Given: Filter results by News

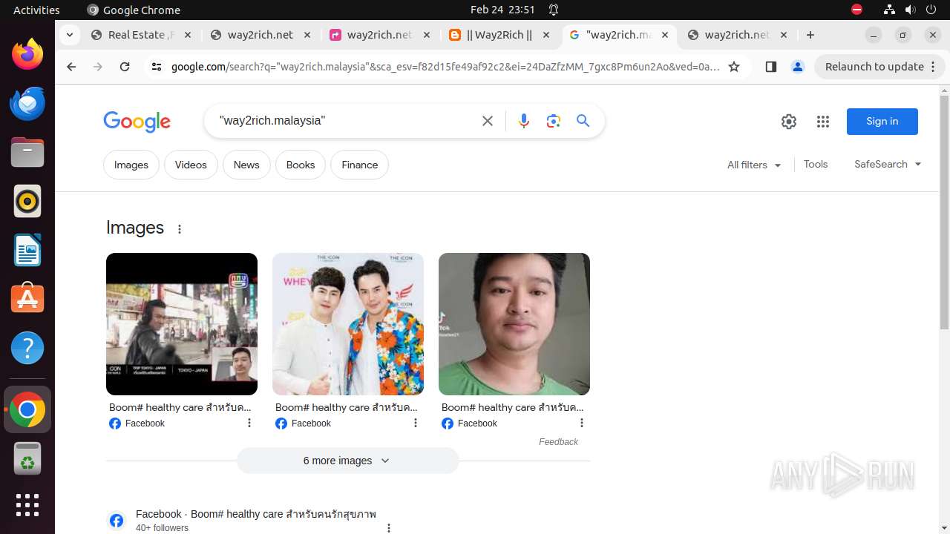Looking at the screenshot, I should [x=246, y=165].
